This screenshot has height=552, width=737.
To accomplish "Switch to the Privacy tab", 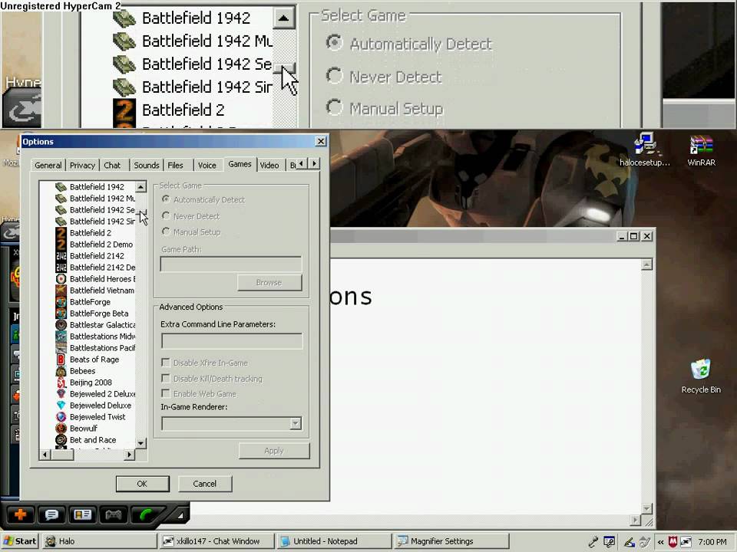I will [82, 166].
